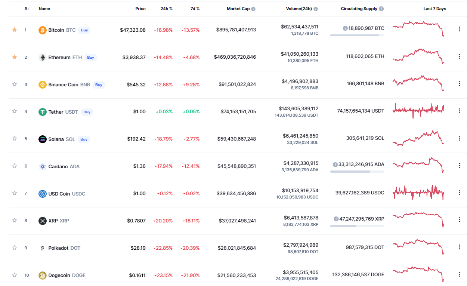Open the more options menu for Bitcoin
Viewport: 467px width, 286px height.
coord(460,29)
